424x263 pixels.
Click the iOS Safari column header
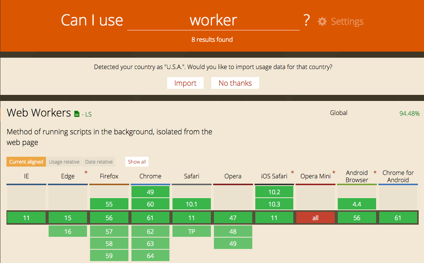click(274, 176)
